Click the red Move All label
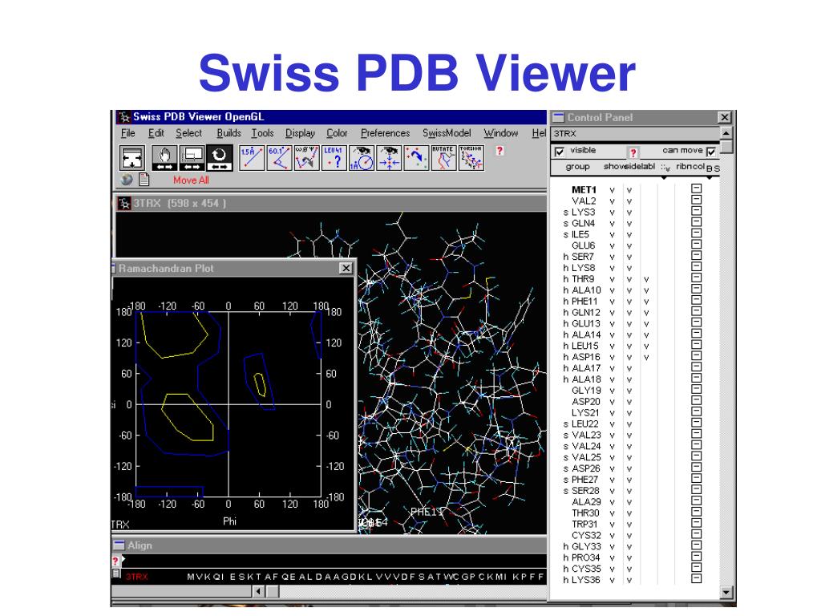Screen dimensions: 821x616 [x=191, y=180]
